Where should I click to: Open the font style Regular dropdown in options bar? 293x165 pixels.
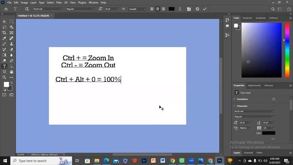click(x=81, y=9)
